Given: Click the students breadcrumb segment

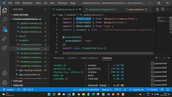Looking at the screenshot, I should coord(71,15).
